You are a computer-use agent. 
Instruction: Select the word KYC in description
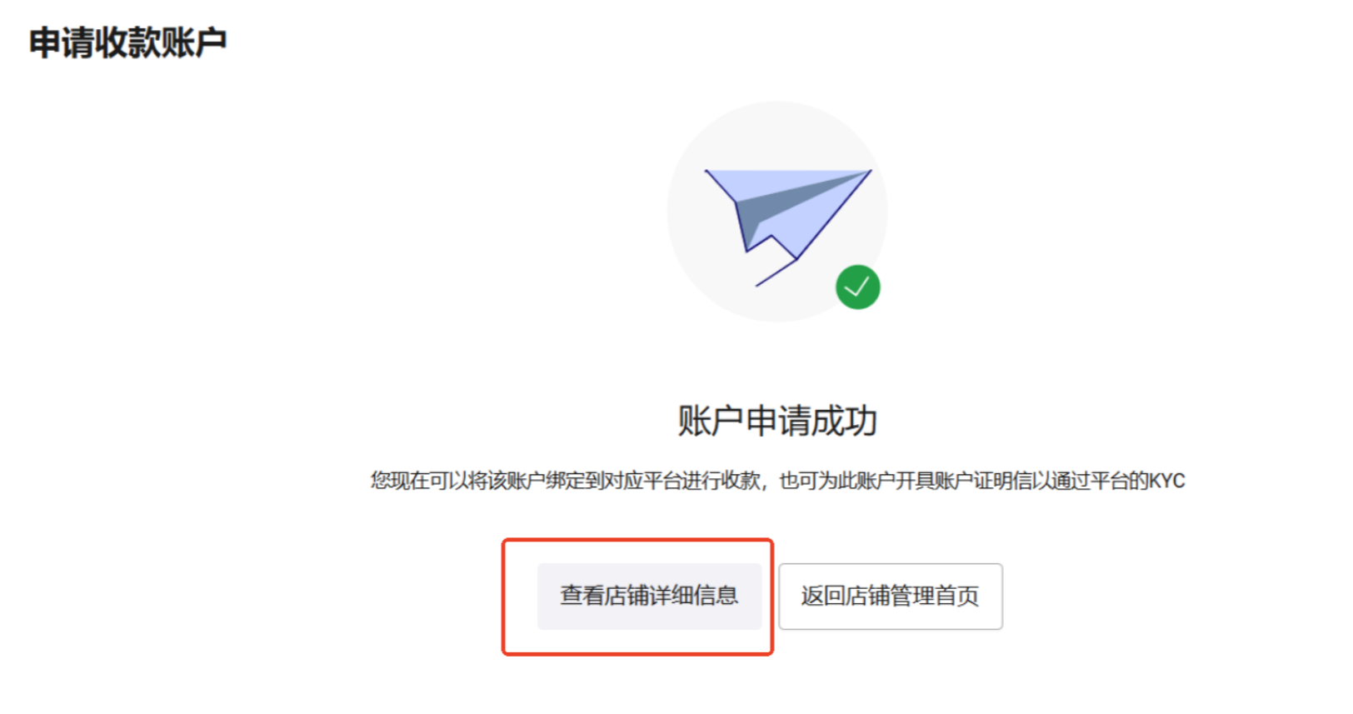(x=1167, y=481)
